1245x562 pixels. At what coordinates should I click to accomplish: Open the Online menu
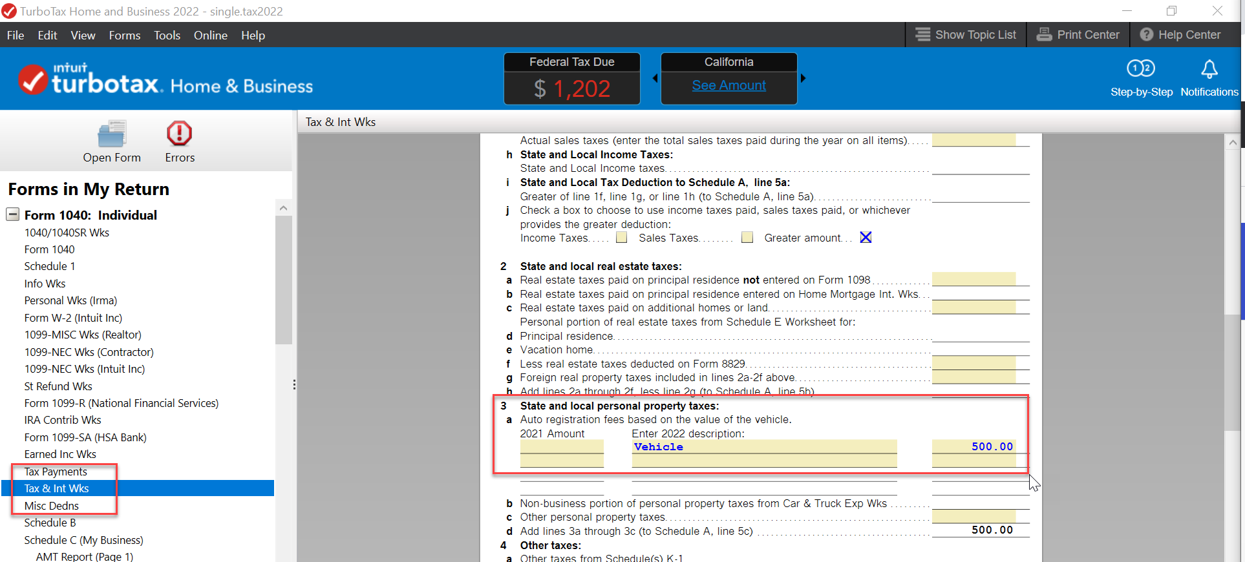click(211, 36)
